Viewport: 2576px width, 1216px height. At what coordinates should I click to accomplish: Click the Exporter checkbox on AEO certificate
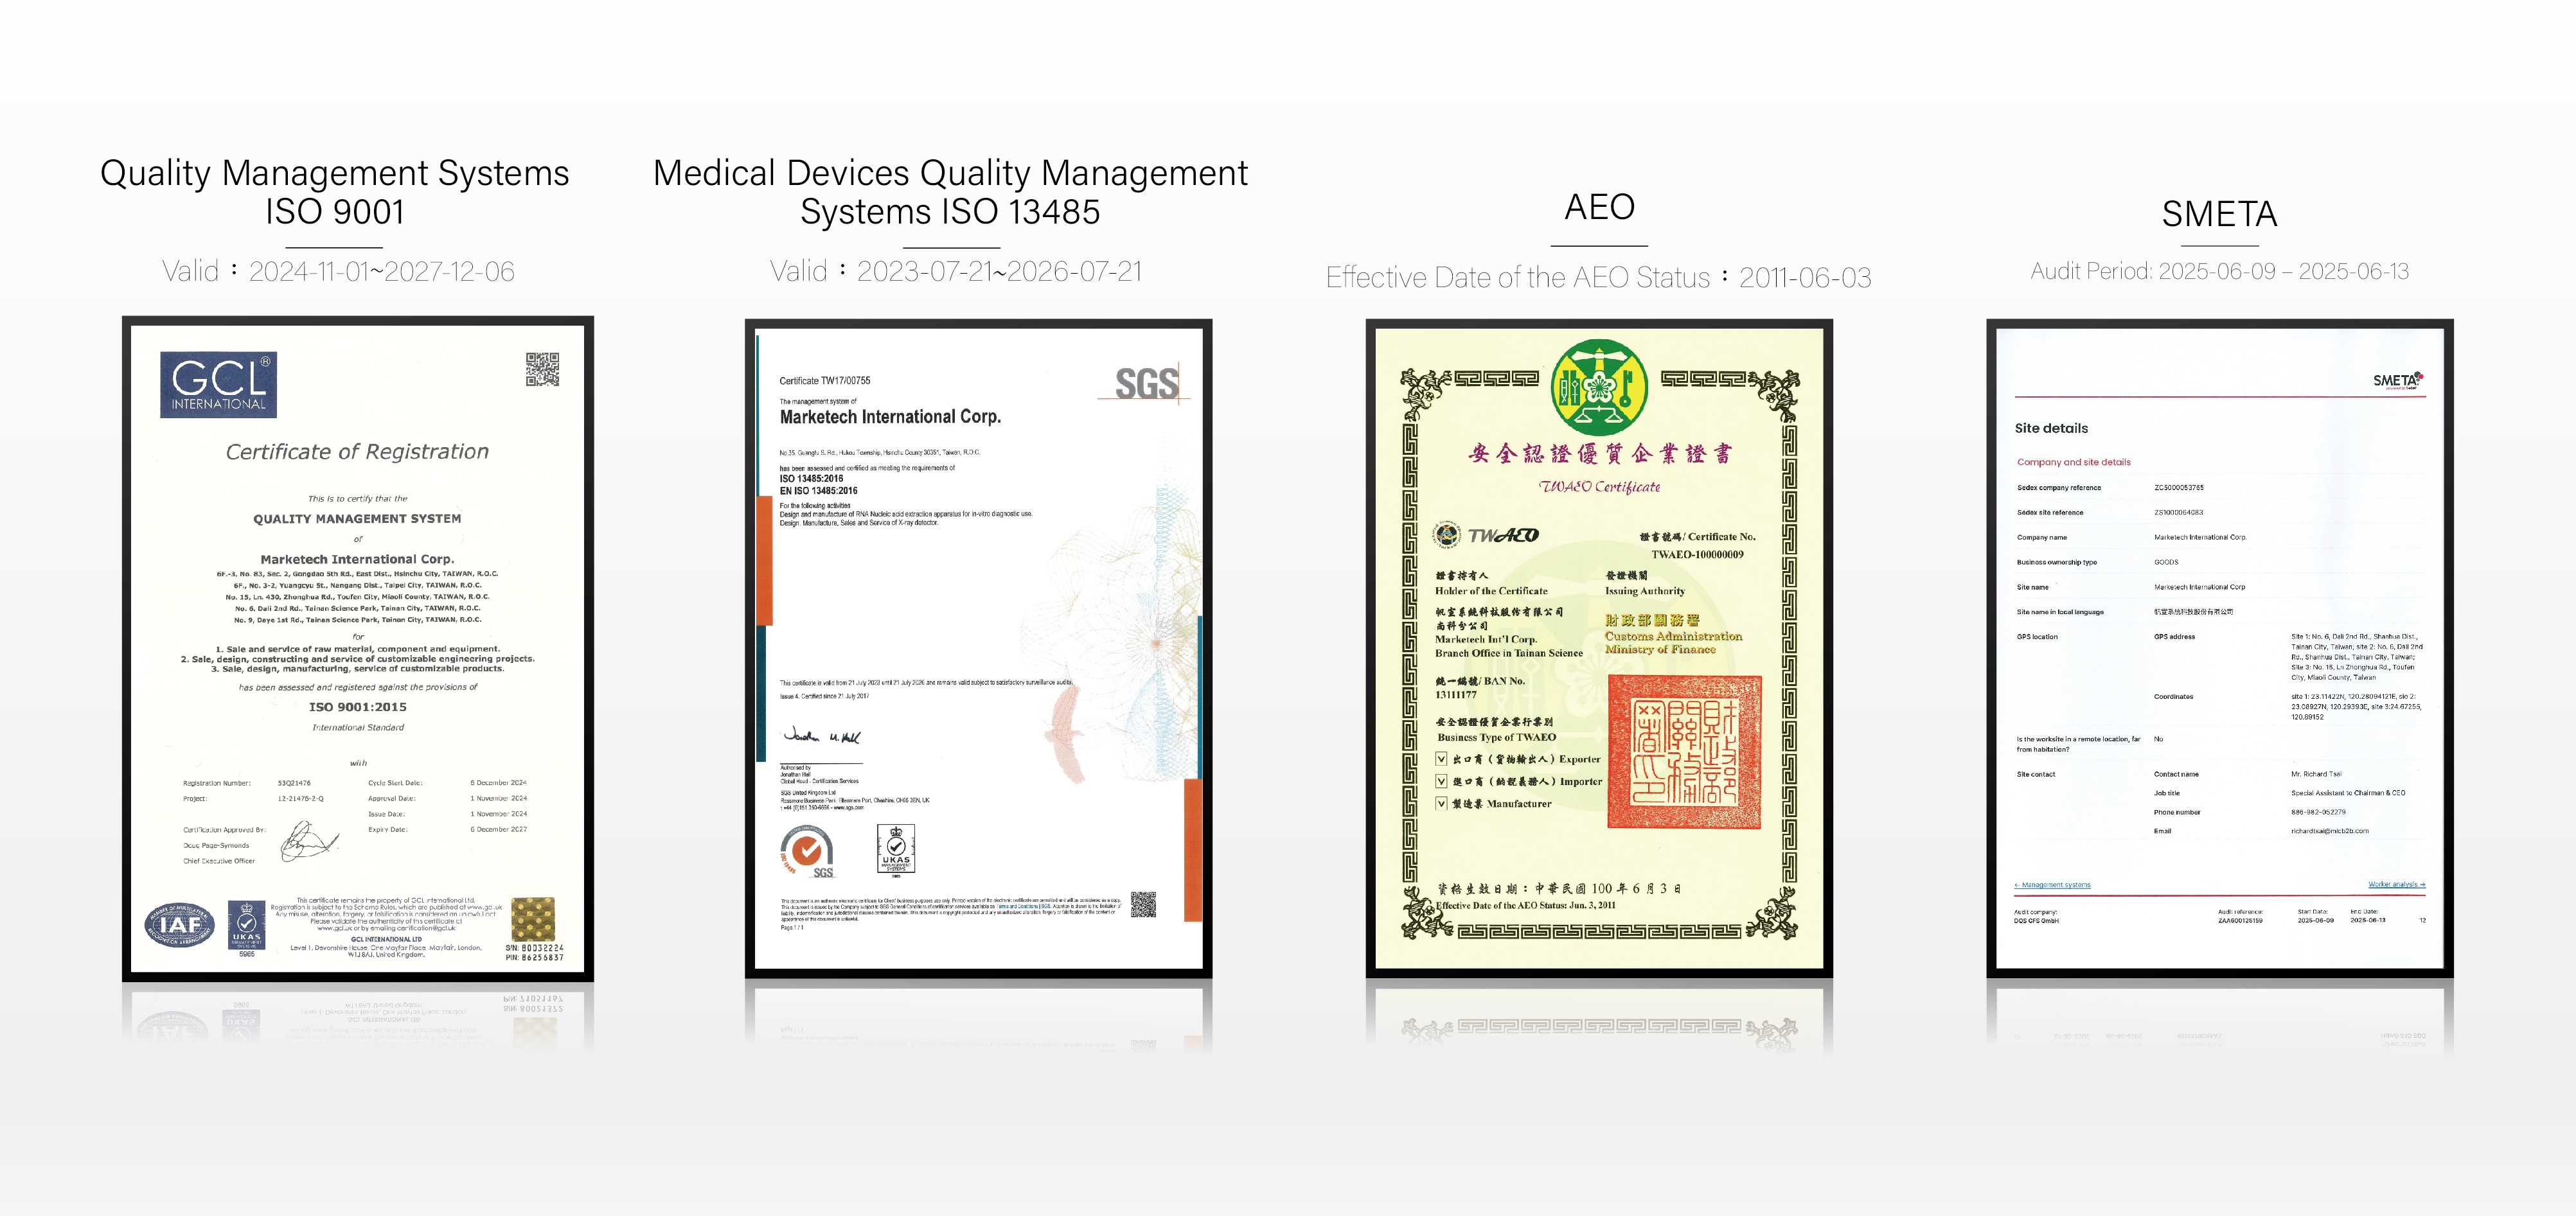[1441, 759]
